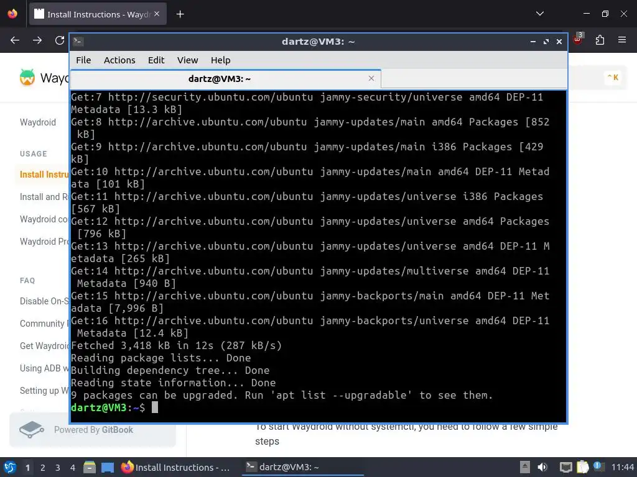Open a new Firefox tab
The width and height of the screenshot is (637, 477).
click(x=180, y=14)
